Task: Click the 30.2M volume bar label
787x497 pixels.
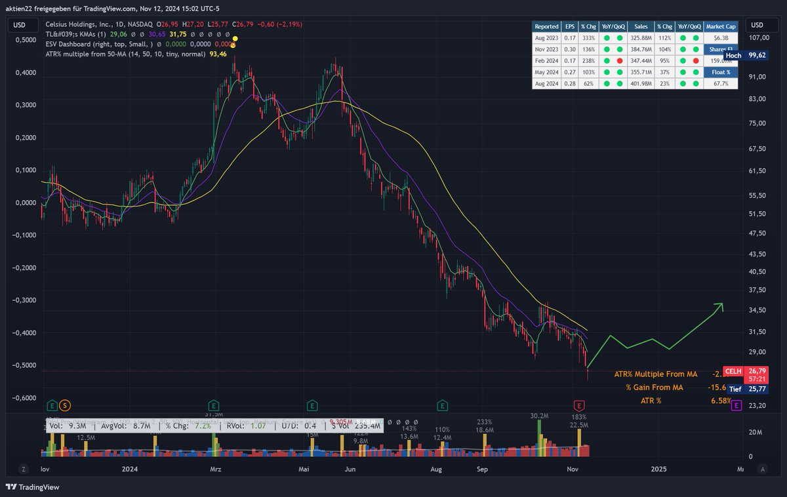Action: click(x=539, y=416)
